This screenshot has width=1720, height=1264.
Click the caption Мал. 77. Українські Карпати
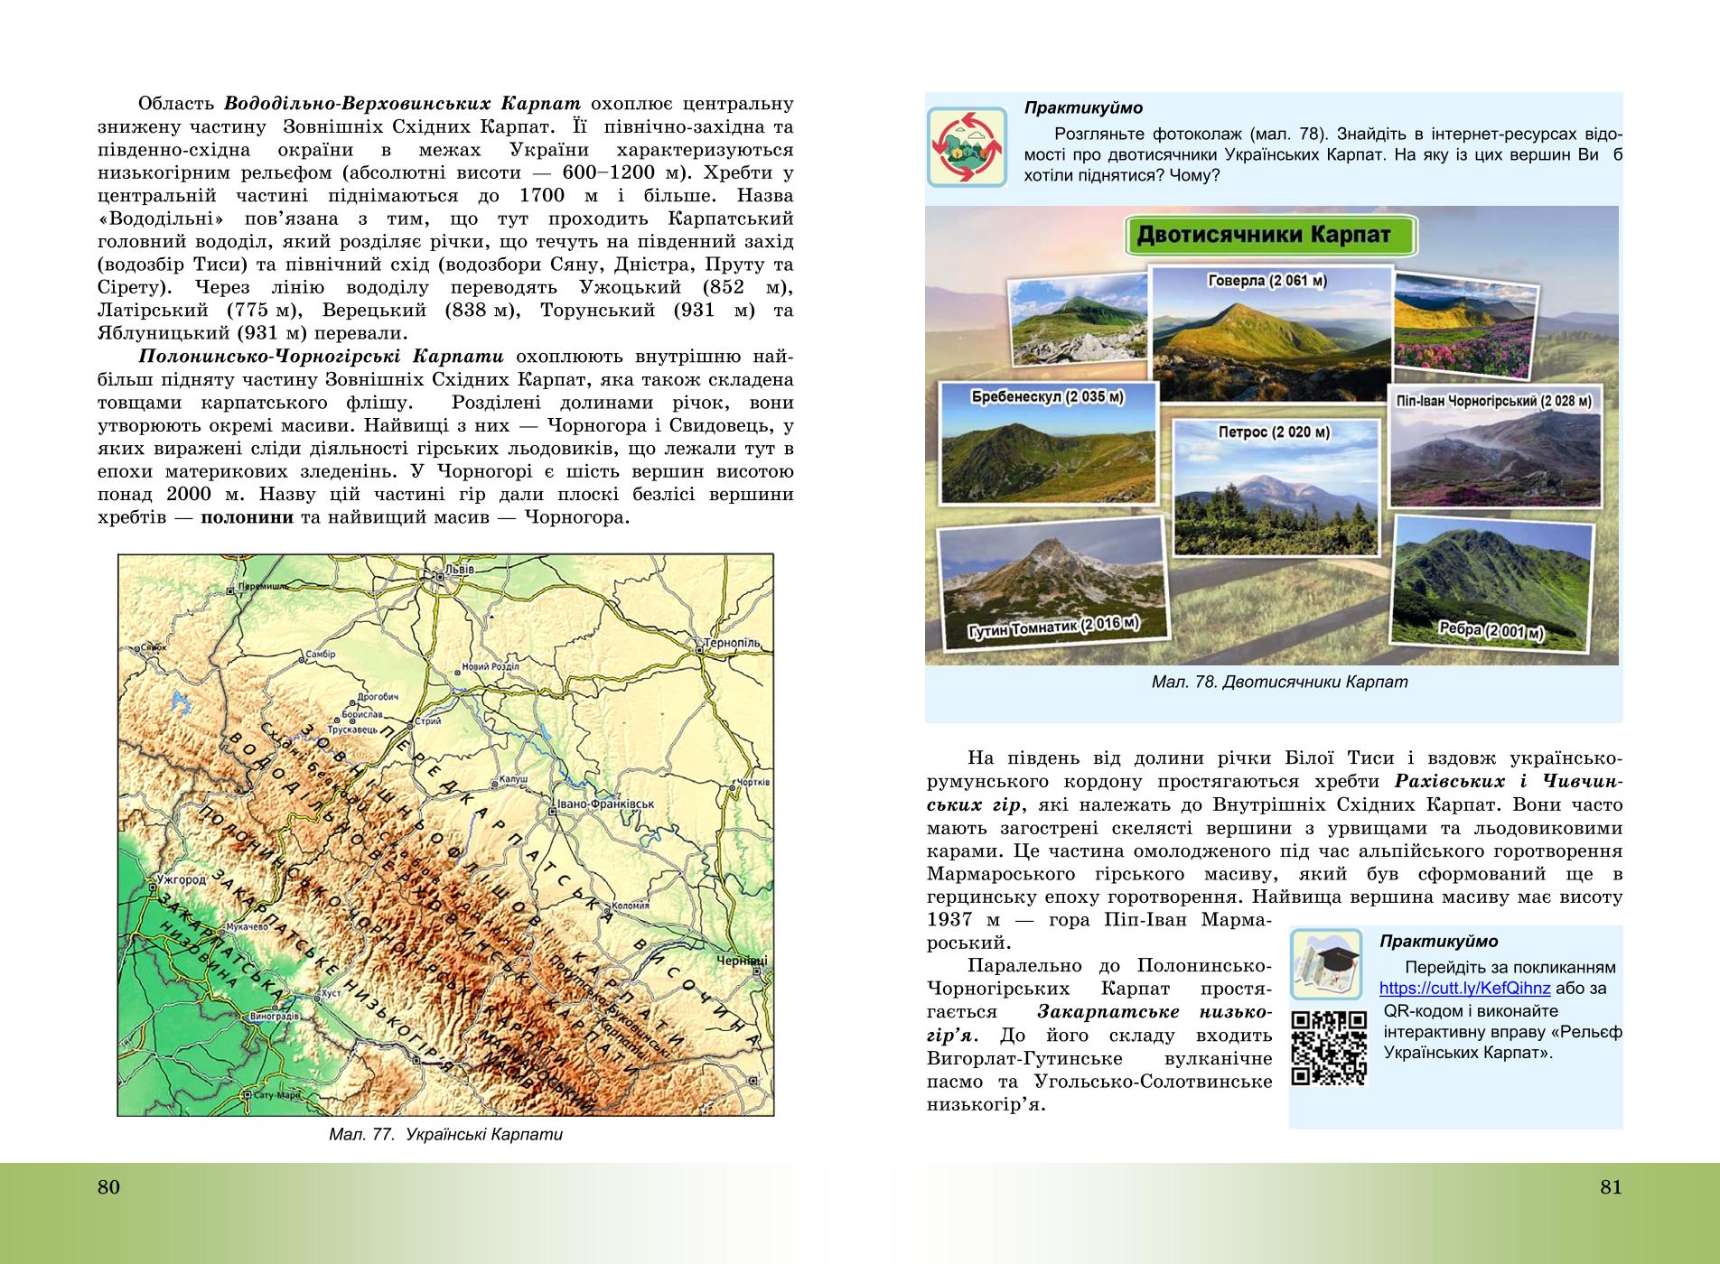coord(445,1135)
